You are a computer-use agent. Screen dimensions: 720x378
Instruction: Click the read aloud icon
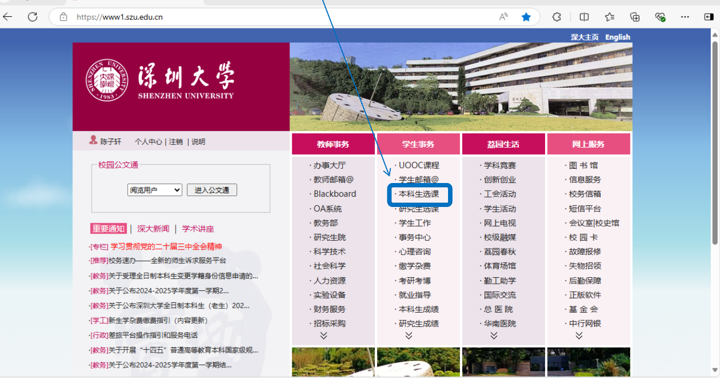pyautogui.click(x=504, y=17)
